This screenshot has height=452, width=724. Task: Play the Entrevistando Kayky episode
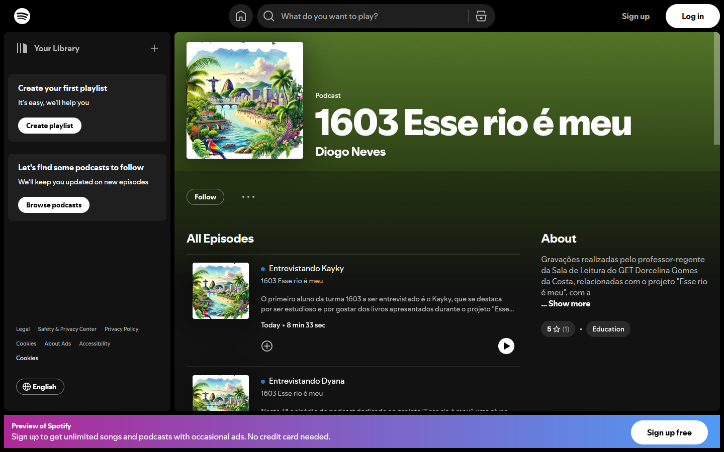[506, 346]
